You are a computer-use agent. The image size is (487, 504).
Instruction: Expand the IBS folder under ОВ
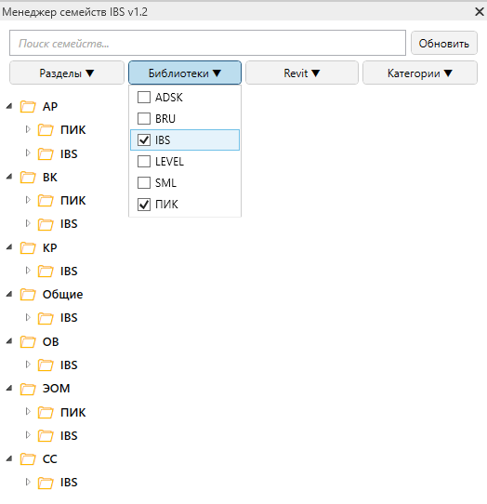pyautogui.click(x=28, y=365)
